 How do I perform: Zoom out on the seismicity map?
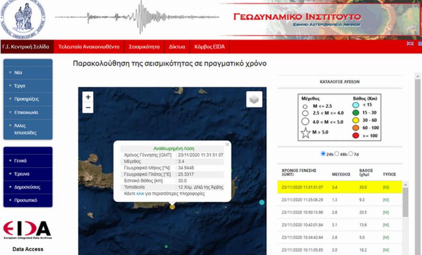tap(88, 108)
